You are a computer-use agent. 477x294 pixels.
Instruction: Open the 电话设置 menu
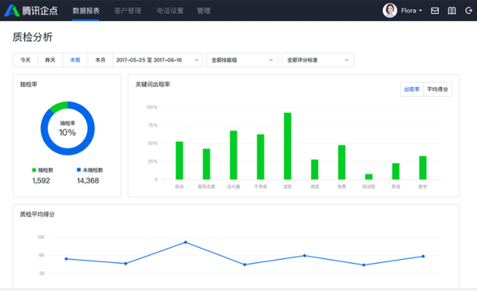pos(170,11)
